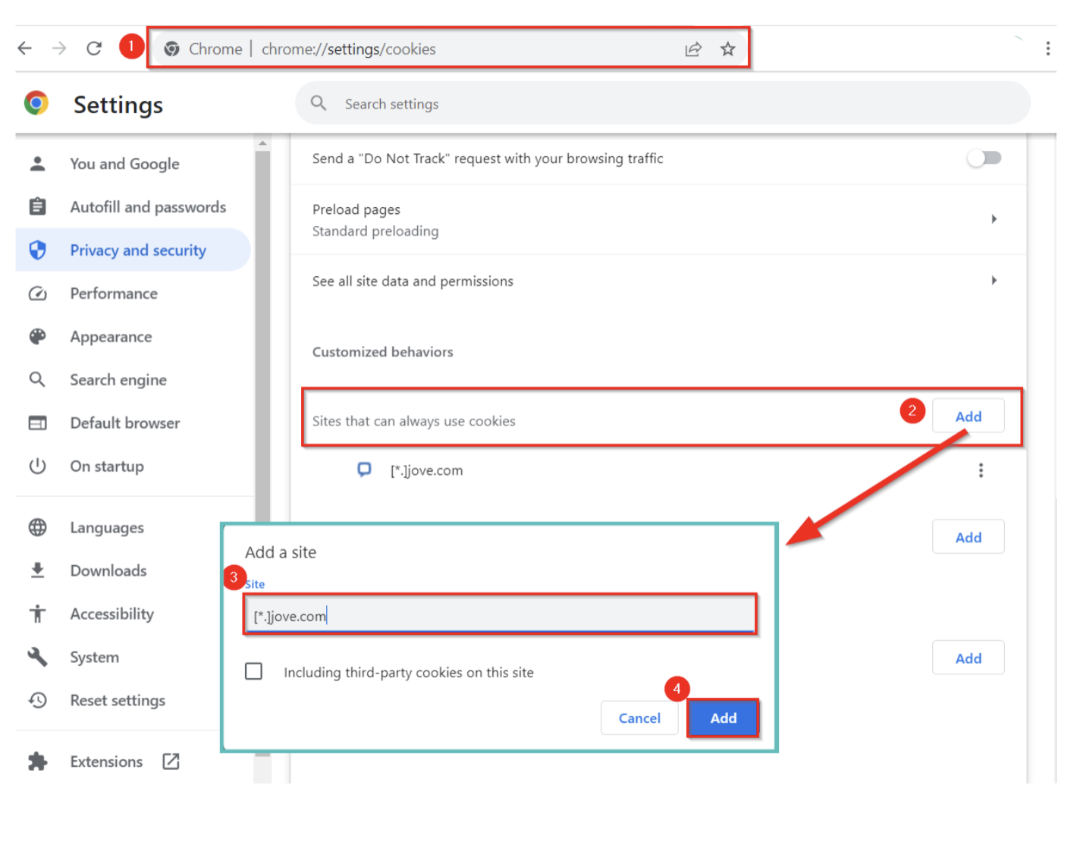Click the Performance gauge icon
This screenshot has width=1077, height=842.
(x=37, y=294)
